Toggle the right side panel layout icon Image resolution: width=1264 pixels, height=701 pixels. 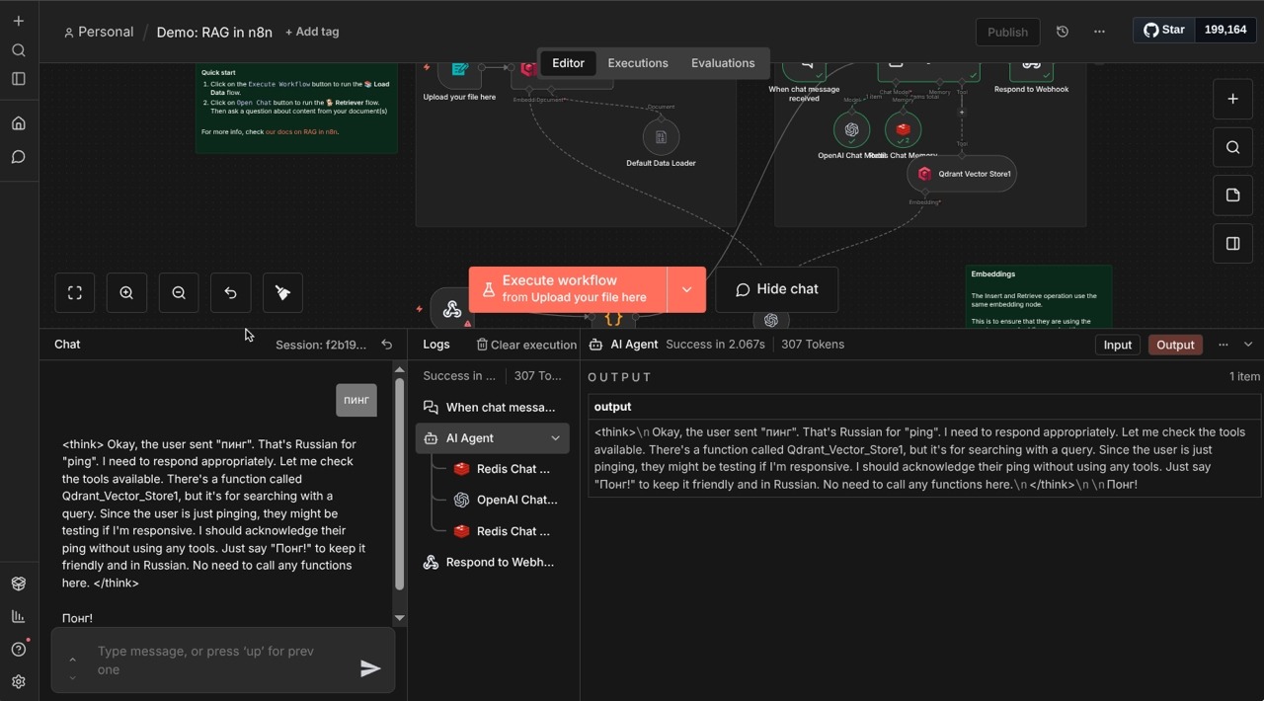point(1232,244)
